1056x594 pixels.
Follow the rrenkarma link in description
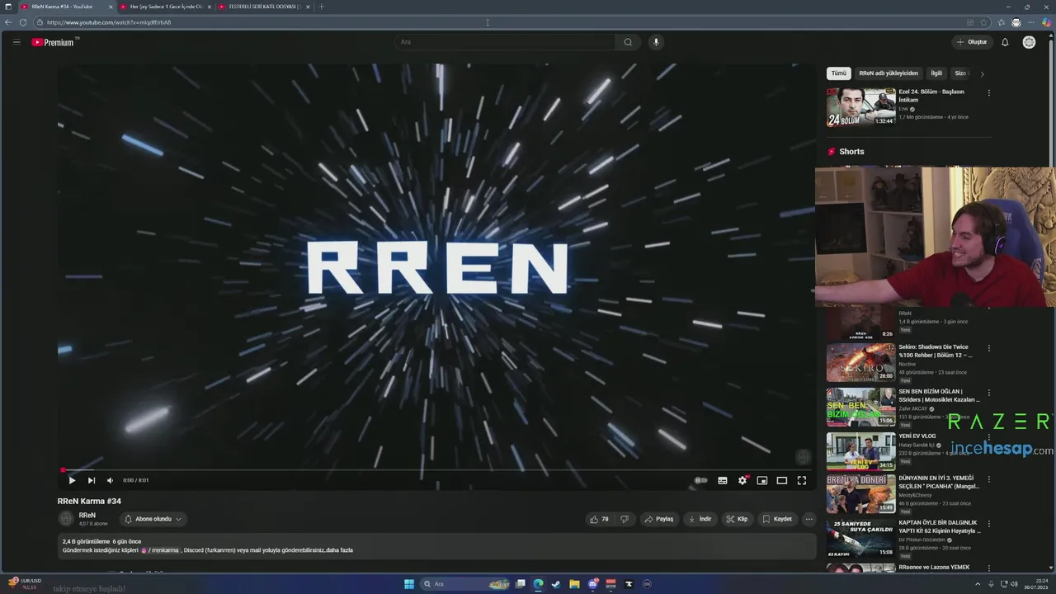point(160,549)
